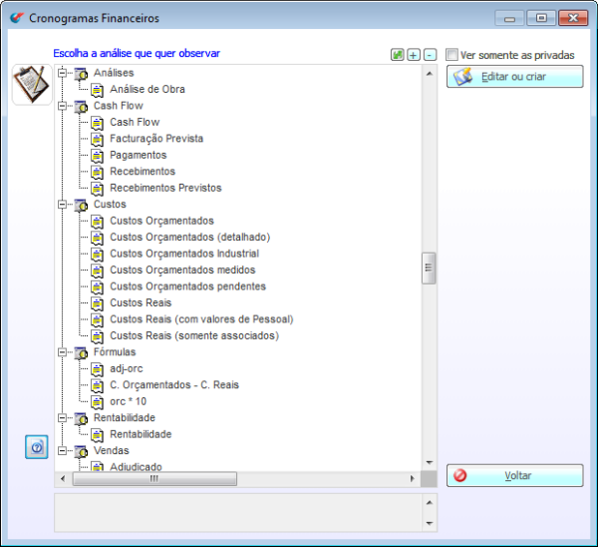Viewport: 598px width, 547px height.
Task: Click the Análise de Obra document icon
Action: [x=98, y=90]
